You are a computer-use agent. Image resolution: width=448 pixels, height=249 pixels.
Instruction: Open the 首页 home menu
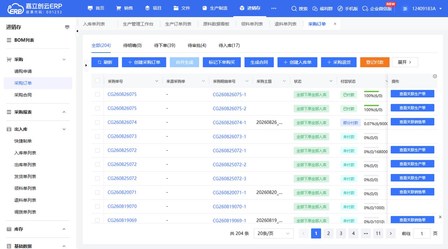96,8
